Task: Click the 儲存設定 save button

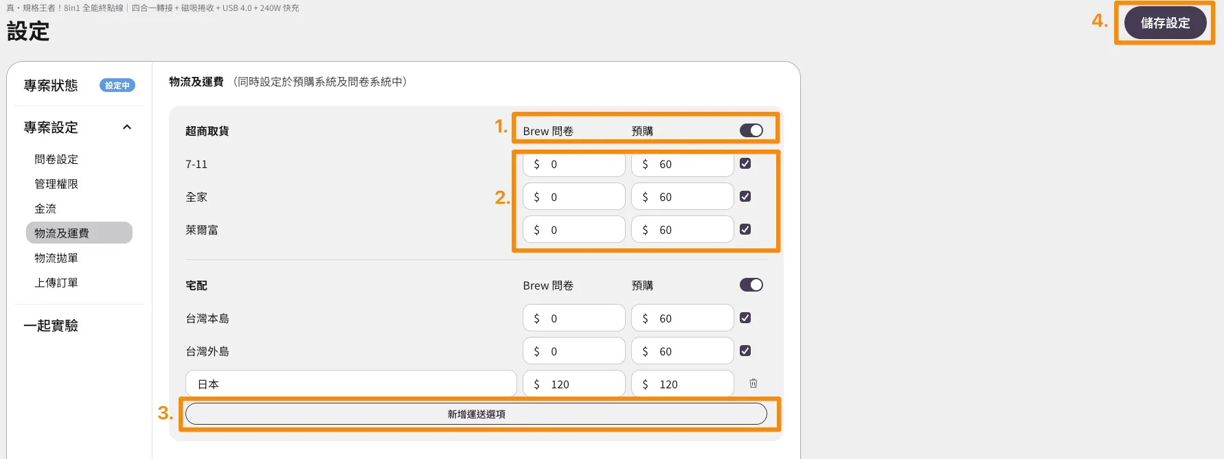Action: coord(1165,23)
